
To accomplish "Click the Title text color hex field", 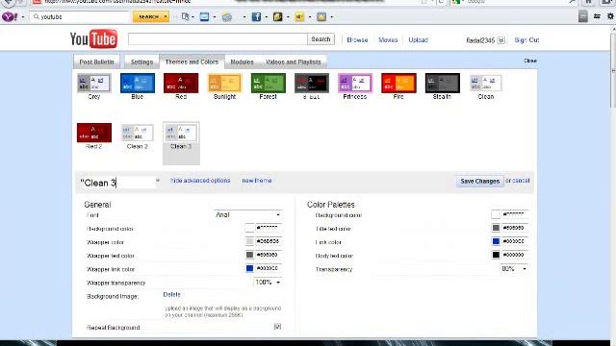I will (x=515, y=228).
